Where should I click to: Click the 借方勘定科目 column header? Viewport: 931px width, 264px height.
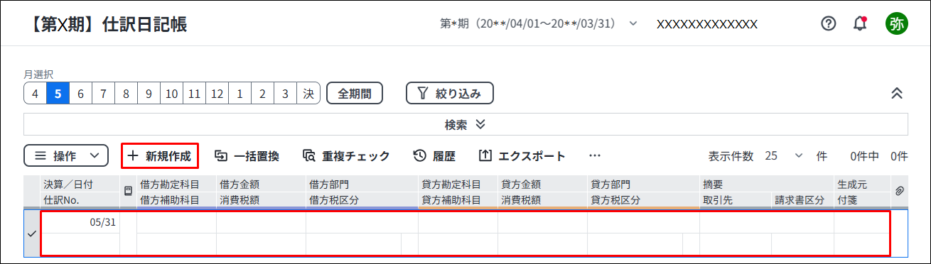click(170, 184)
